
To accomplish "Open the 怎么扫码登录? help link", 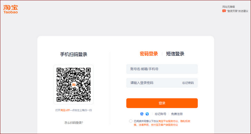I will pos(74,123).
